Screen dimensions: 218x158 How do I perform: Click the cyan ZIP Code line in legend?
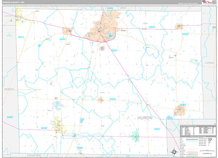tap(192, 141)
